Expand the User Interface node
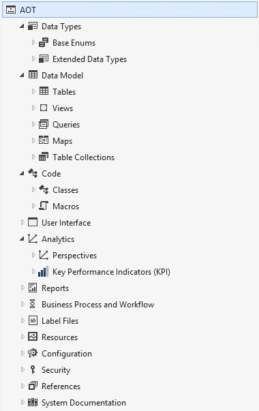The height and width of the screenshot is (411, 259). pos(22,222)
